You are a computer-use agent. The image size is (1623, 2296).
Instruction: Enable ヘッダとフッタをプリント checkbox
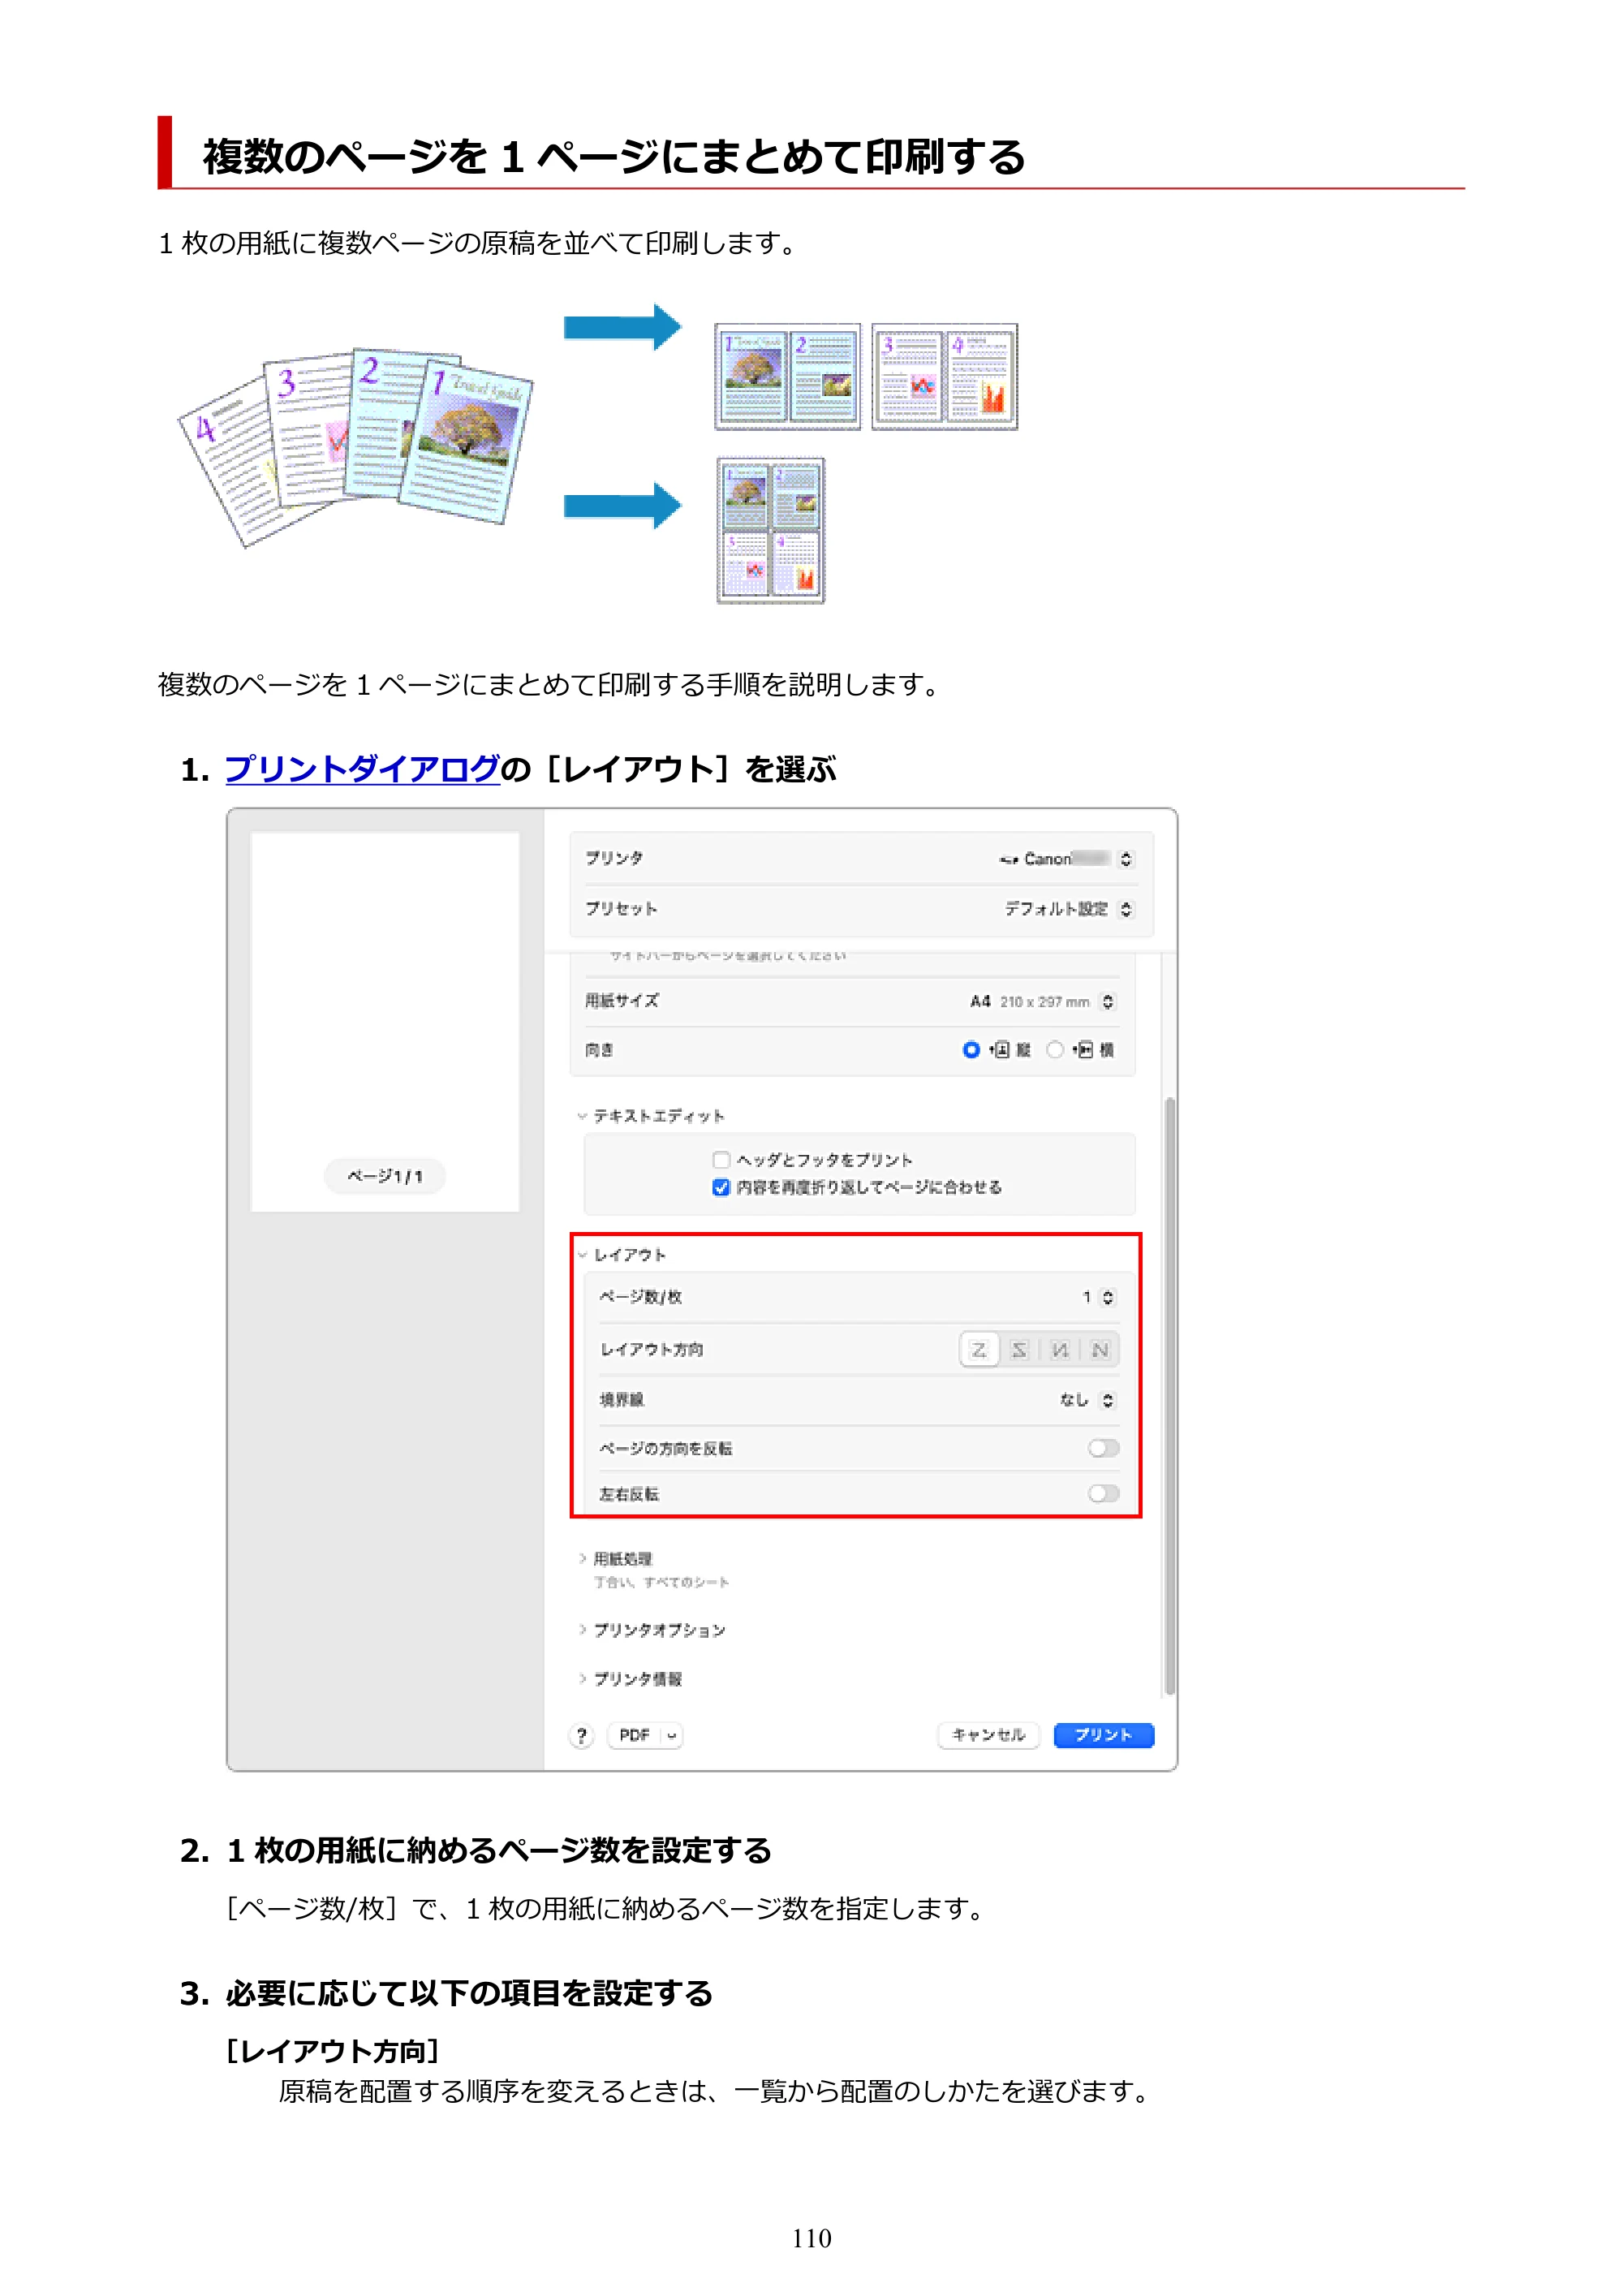(721, 1159)
